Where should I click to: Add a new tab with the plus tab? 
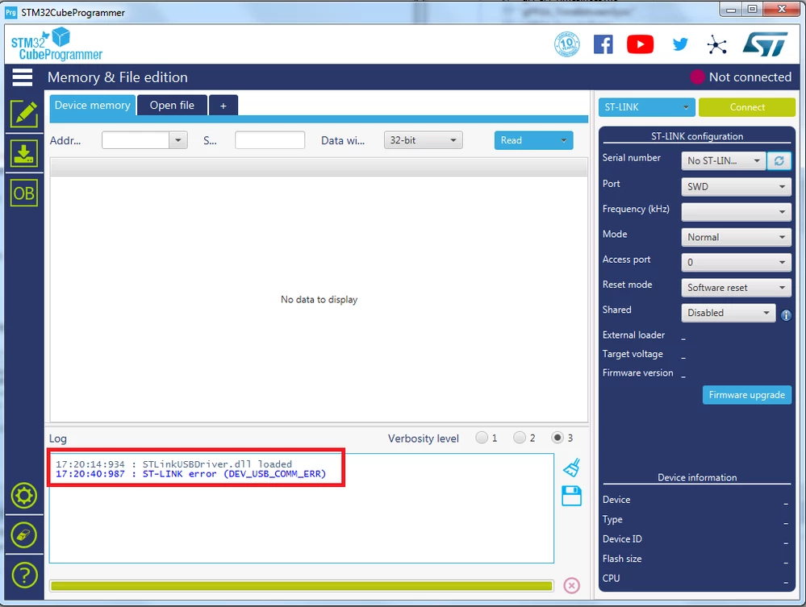[223, 106]
